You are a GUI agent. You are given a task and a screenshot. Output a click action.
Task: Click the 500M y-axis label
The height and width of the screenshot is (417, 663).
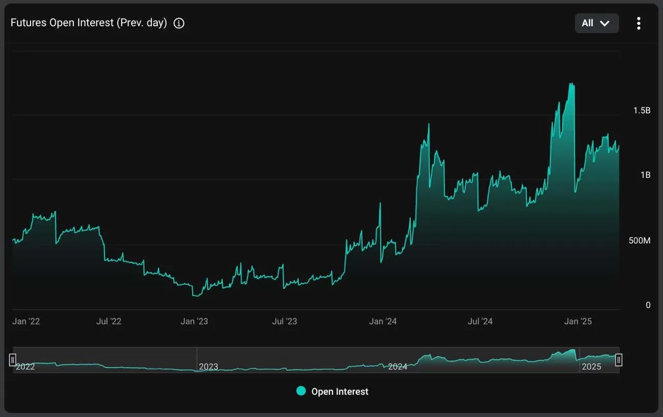pos(640,241)
